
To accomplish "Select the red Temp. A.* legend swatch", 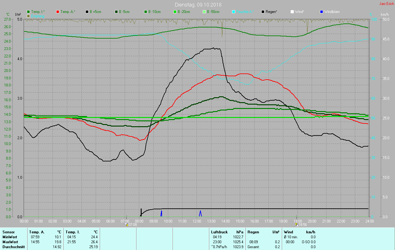I will 58,12.
